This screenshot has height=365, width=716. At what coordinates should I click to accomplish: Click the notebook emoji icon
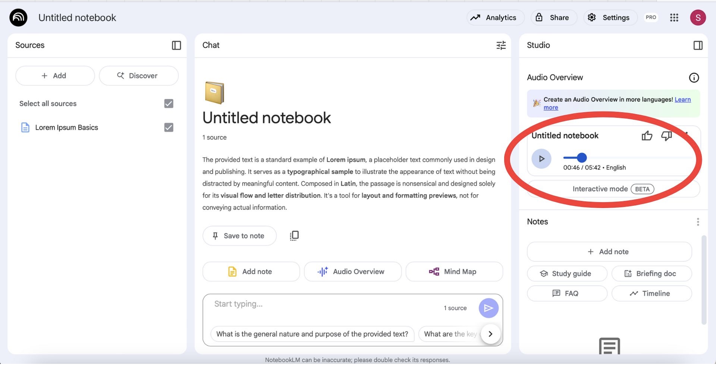coord(214,93)
